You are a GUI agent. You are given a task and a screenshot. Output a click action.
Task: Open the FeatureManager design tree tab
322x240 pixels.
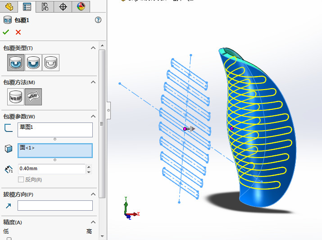tap(9, 7)
